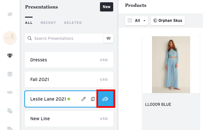Tick the All products checkbox
The width and height of the screenshot is (203, 130).
pyautogui.click(x=130, y=21)
